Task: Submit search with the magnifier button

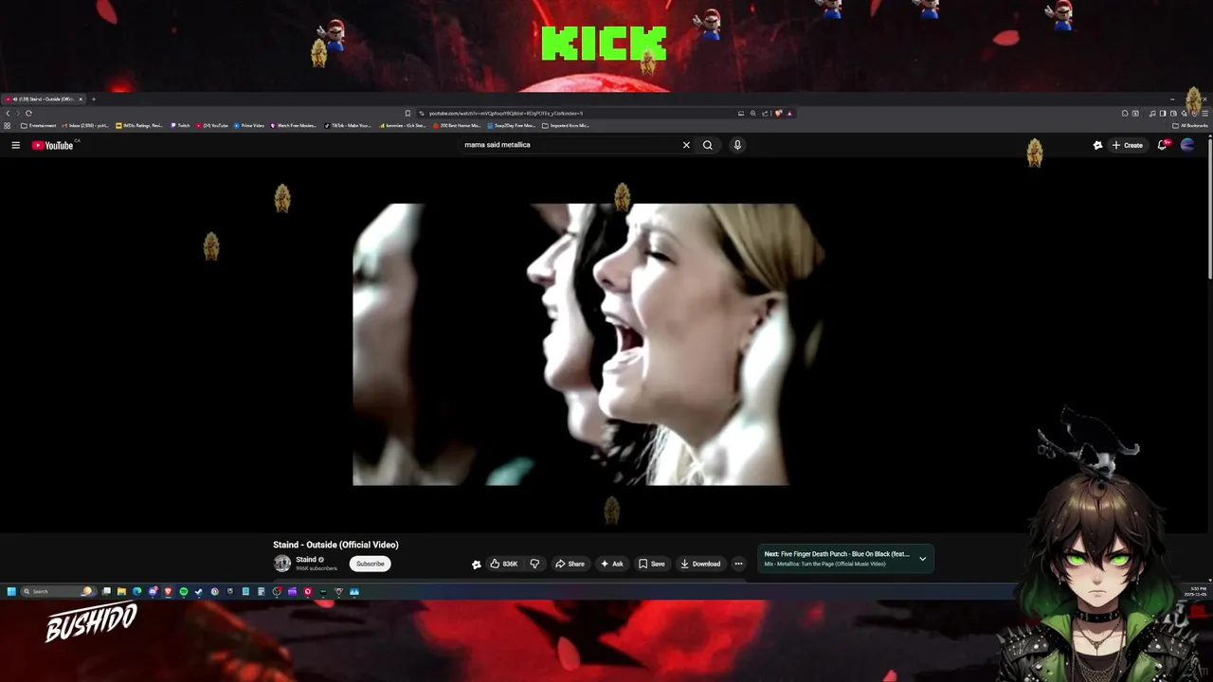Action: click(x=707, y=145)
